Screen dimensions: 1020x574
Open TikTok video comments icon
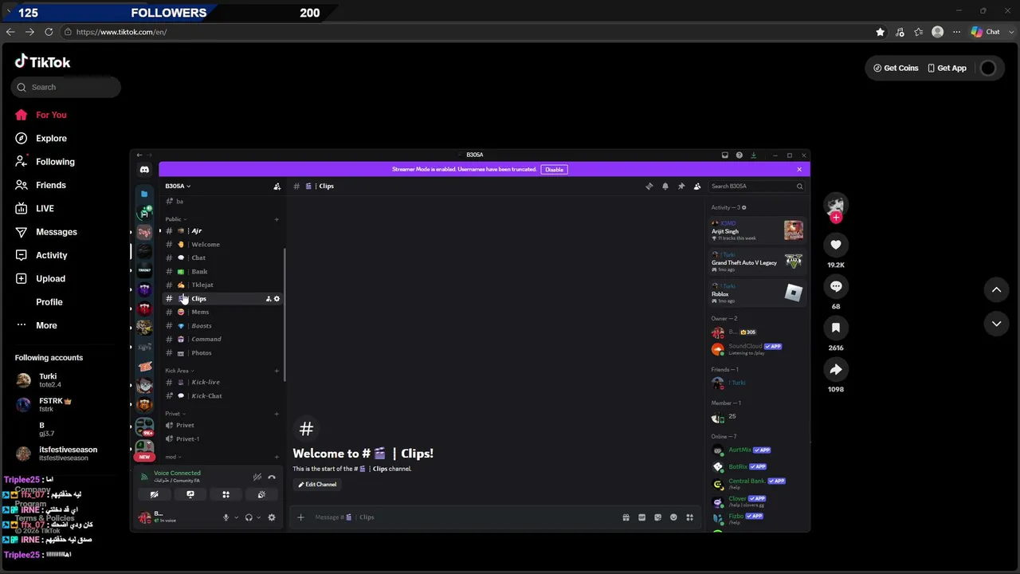(836, 286)
